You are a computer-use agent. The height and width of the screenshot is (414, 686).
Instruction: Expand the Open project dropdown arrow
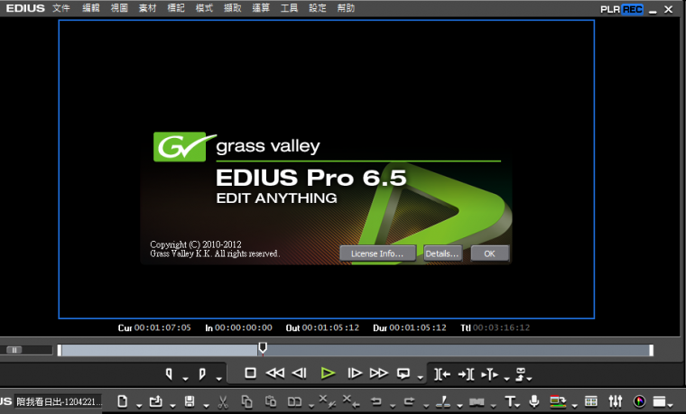point(172,406)
